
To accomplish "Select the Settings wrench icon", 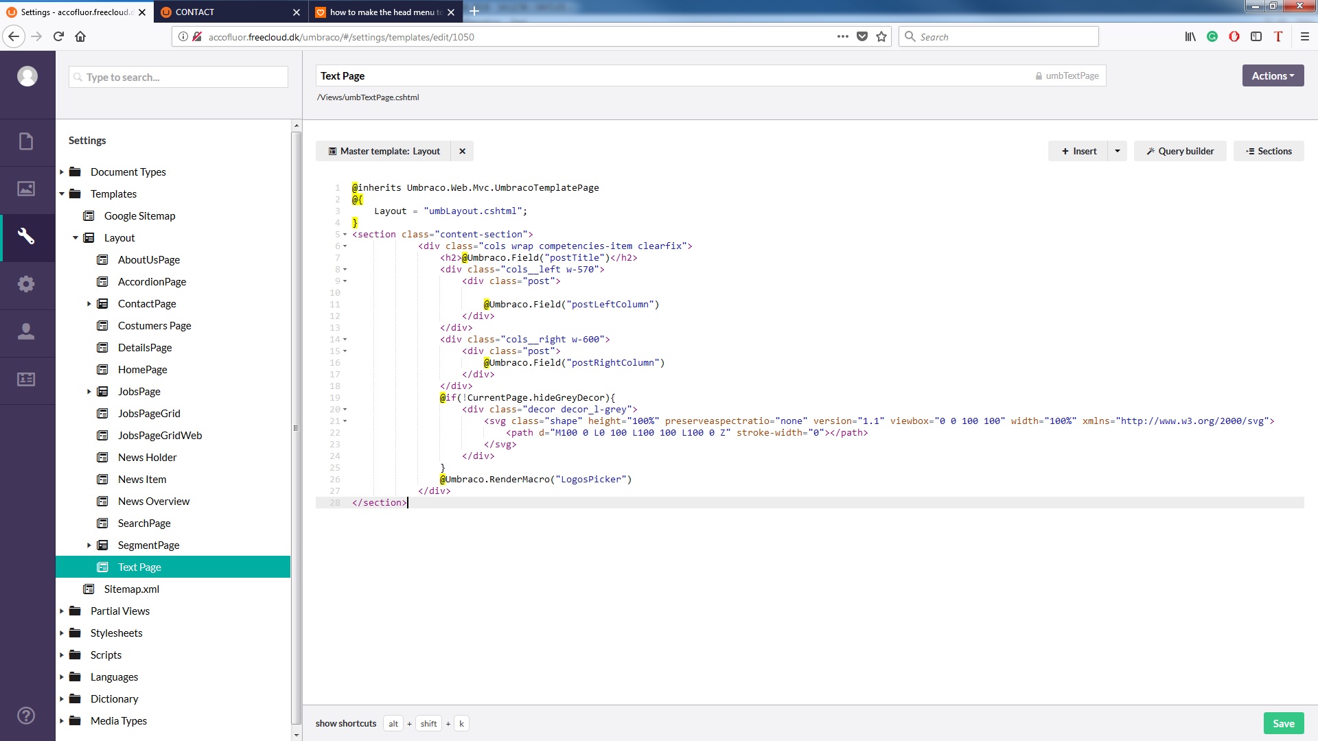I will coord(26,237).
